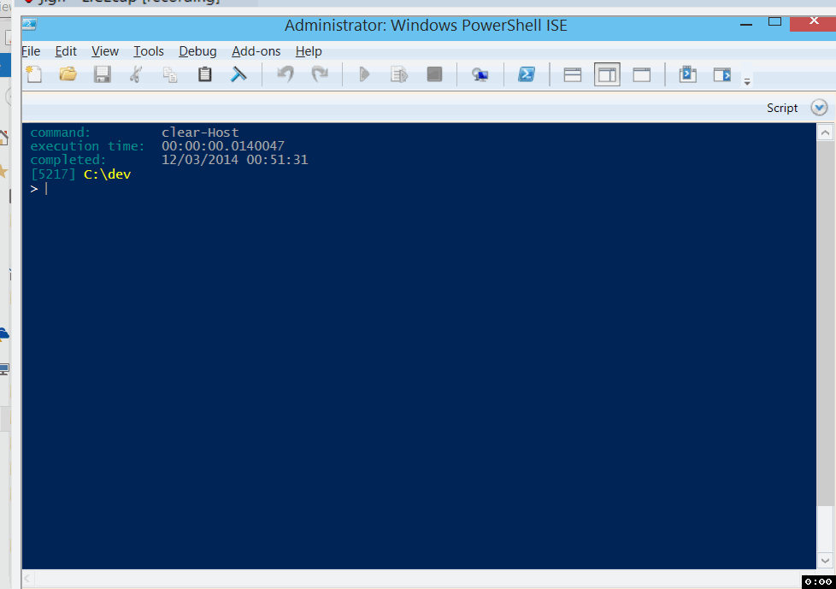This screenshot has height=589, width=836.
Task: Open the Debug menu
Action: (197, 51)
